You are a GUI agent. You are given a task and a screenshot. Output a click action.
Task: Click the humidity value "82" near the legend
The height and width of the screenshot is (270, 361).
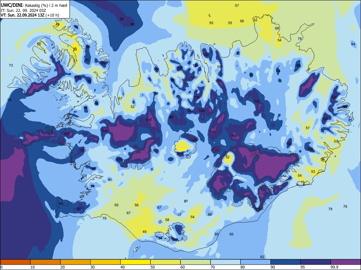pos(262,257)
